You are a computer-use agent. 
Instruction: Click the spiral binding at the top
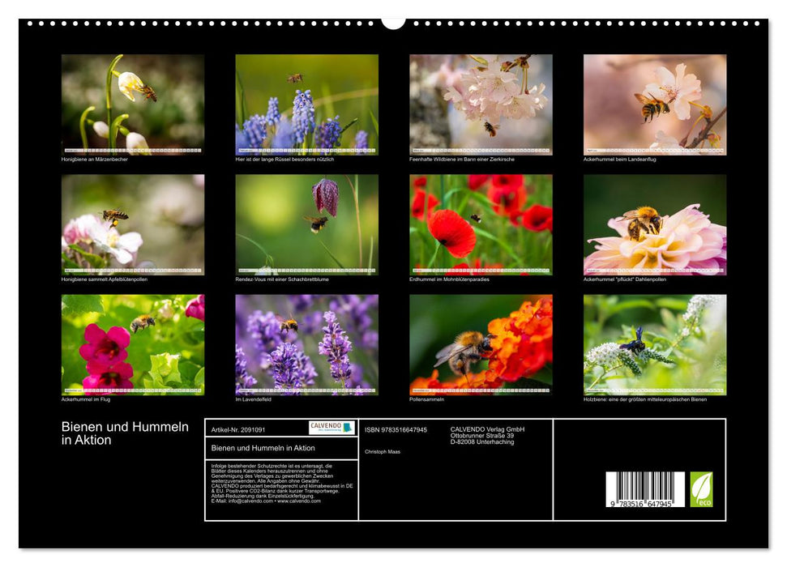pos(393,23)
